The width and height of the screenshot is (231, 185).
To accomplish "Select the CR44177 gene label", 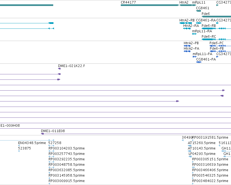I will pos(128,2).
